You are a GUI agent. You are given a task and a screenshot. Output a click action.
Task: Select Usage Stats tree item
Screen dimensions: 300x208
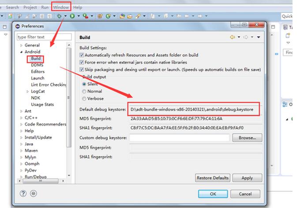pos(42,104)
